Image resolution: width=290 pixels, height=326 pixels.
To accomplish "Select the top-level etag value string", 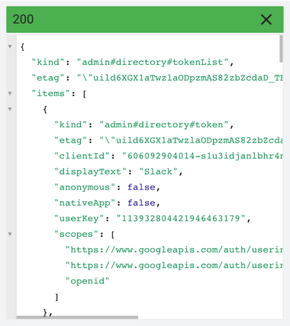I will click(x=180, y=78).
